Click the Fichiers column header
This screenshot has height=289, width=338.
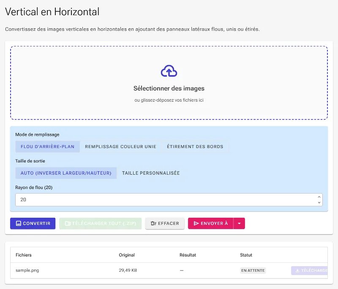[x=24, y=255]
